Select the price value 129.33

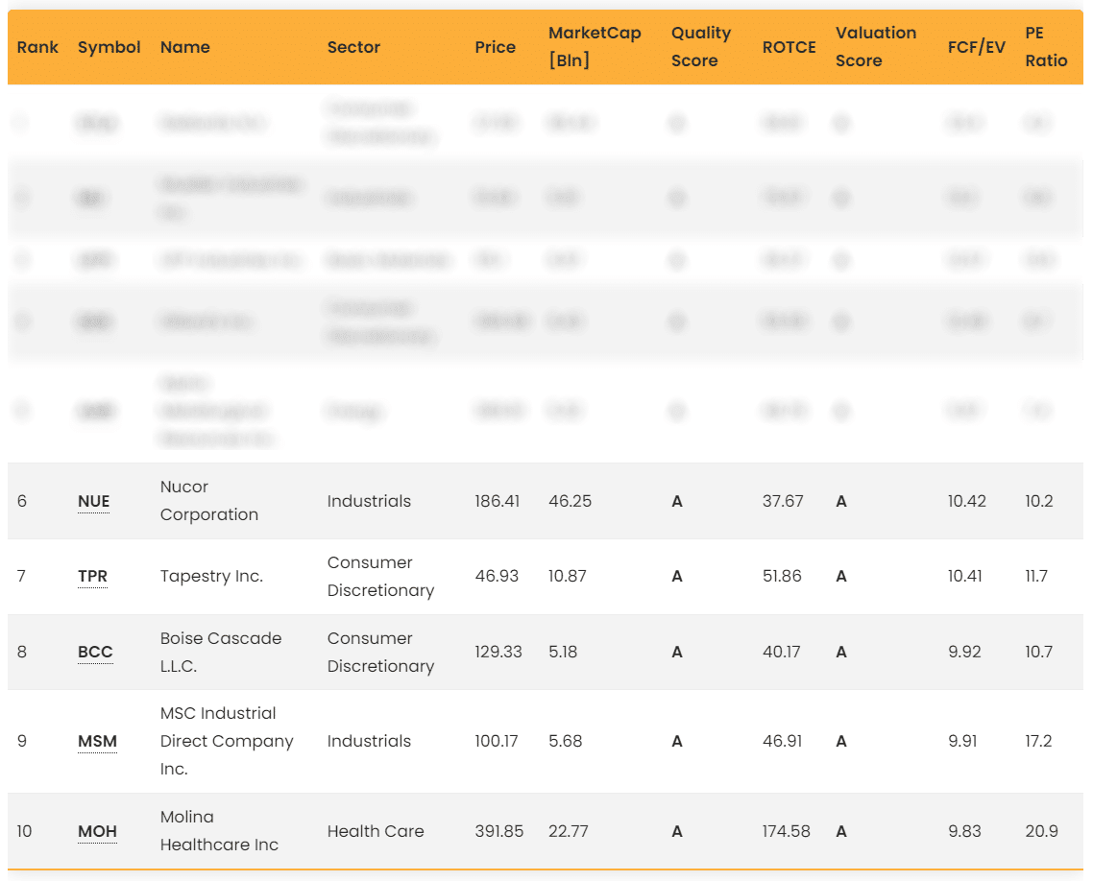click(498, 652)
